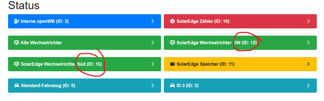Screen dimensions: 324x101
Task: Click the battery icon on SolarEdge Speicher
Action: click(x=172, y=64)
